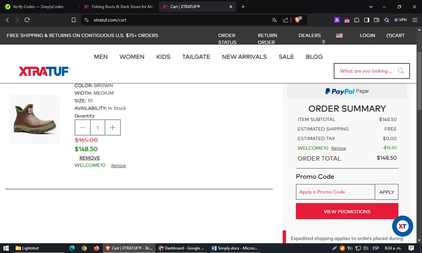Screen dimensions: 422x253
Task: Go back with the browser back arrow
Action: click(x=8, y=20)
